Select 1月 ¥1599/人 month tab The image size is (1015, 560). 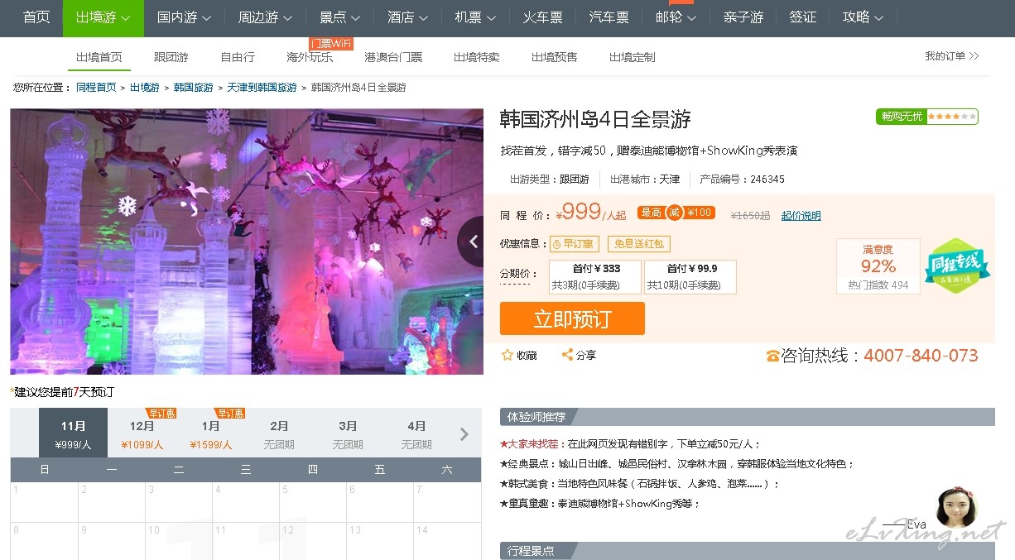tap(210, 433)
